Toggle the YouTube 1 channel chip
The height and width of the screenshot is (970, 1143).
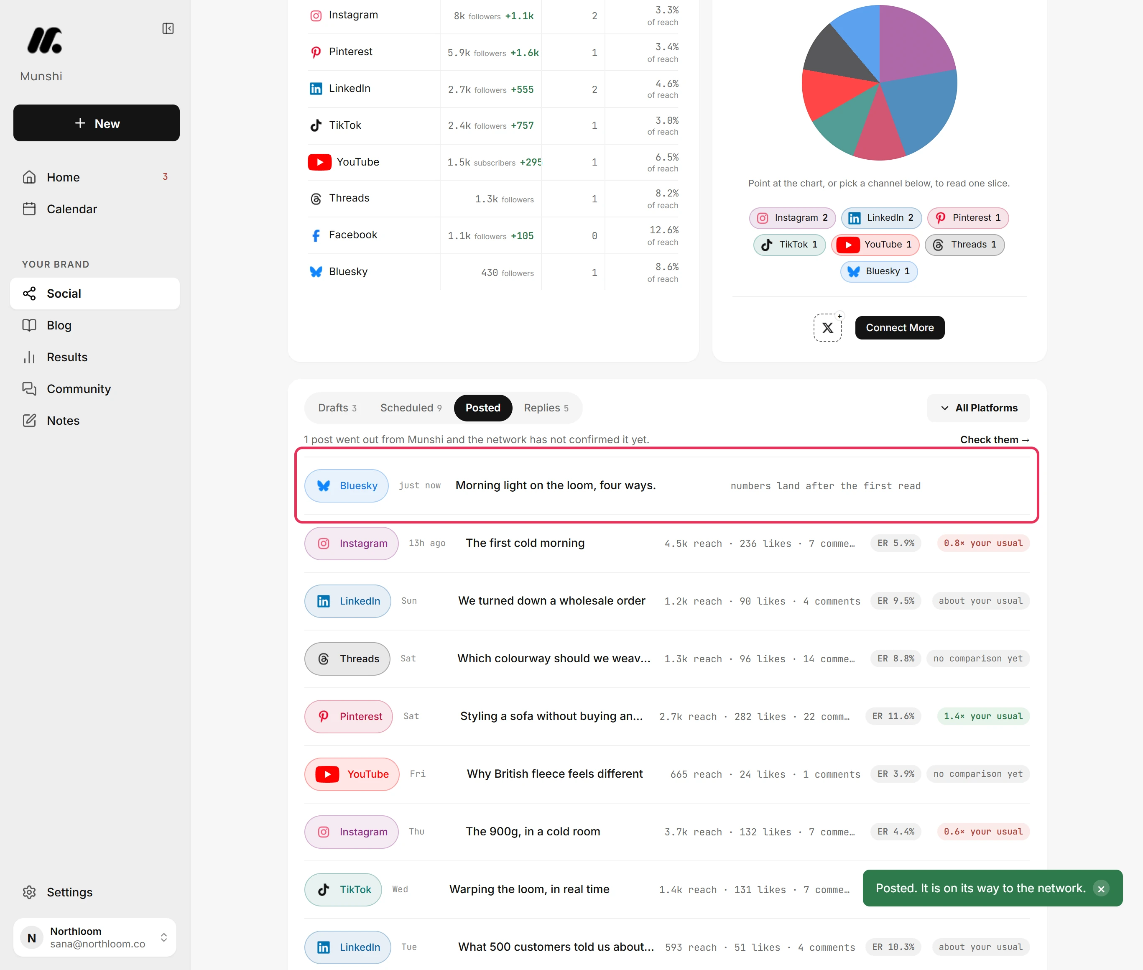[x=875, y=245]
